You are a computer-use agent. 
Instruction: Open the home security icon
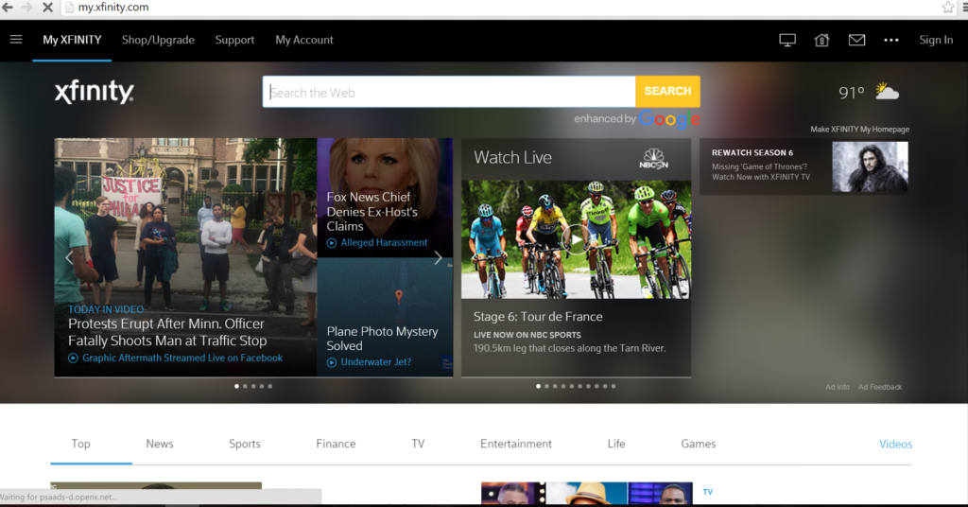pos(821,40)
